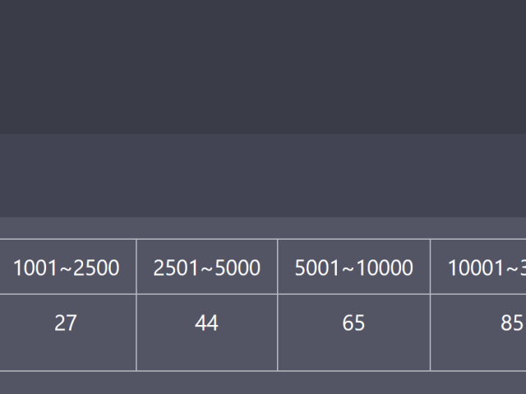Click the divider between 2501~5000 and 5001~10000 columns

278,267
